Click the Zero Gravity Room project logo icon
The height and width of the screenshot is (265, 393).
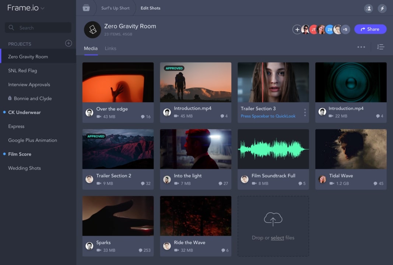pos(92,30)
